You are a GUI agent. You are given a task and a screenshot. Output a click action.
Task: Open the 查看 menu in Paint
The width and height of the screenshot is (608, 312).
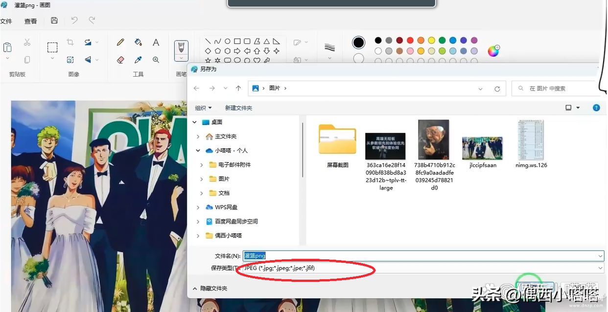click(30, 21)
